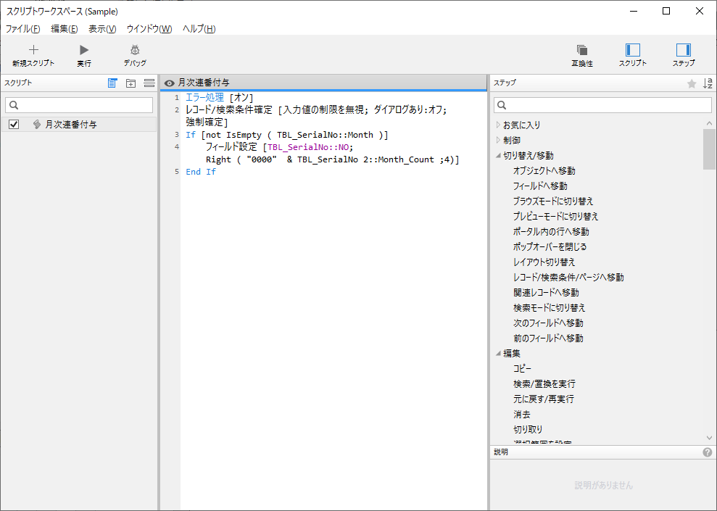The image size is (717, 511).
Task: Open the script list options menu
Action: pos(149,83)
